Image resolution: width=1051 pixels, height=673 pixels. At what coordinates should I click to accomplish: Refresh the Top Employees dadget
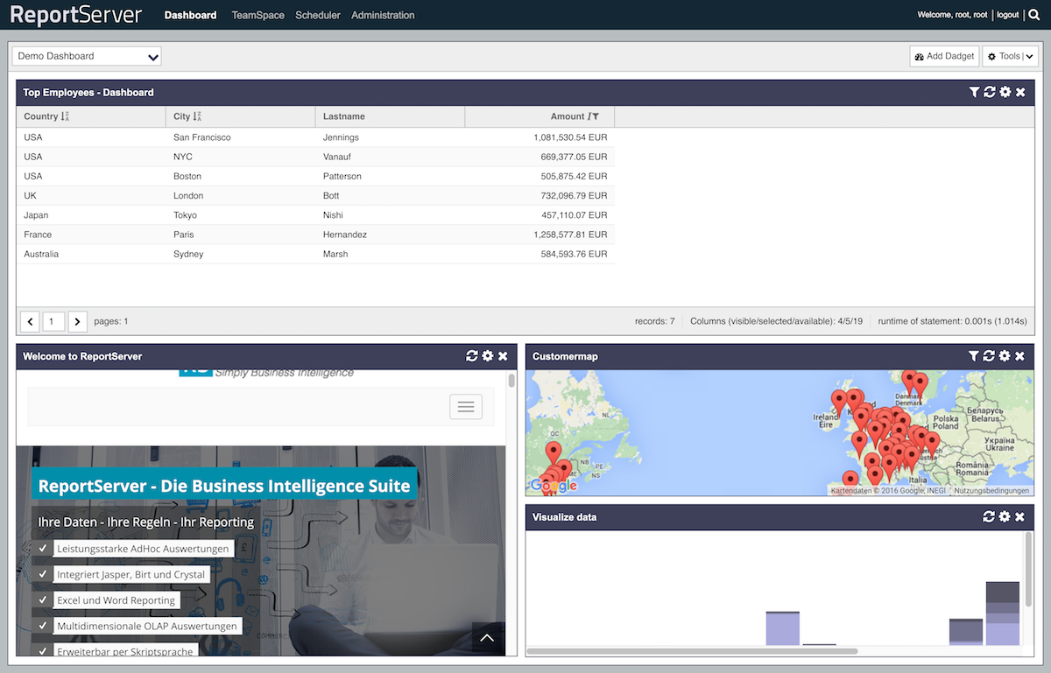coord(990,92)
